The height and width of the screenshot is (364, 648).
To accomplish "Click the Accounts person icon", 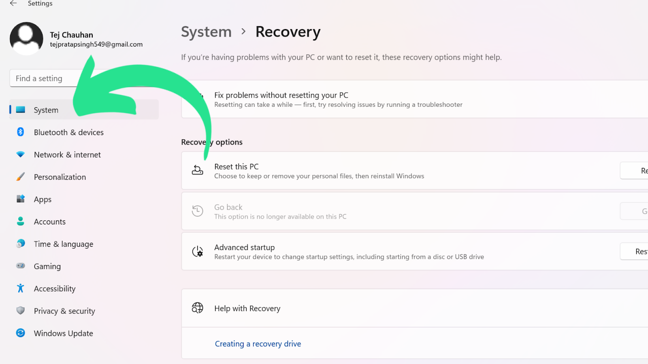I will [21, 221].
